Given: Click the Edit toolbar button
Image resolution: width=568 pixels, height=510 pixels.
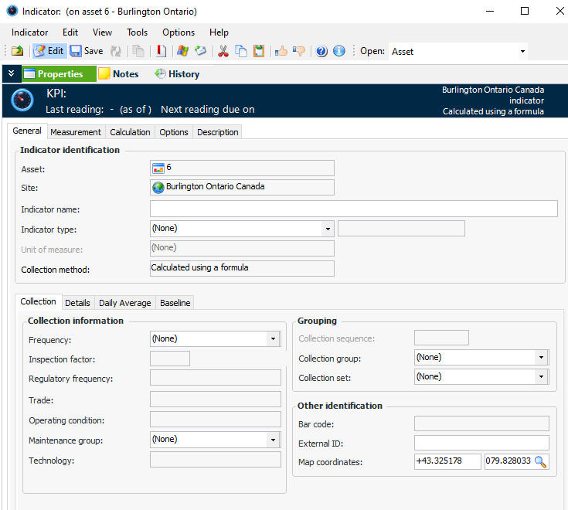Looking at the screenshot, I should coord(48,51).
